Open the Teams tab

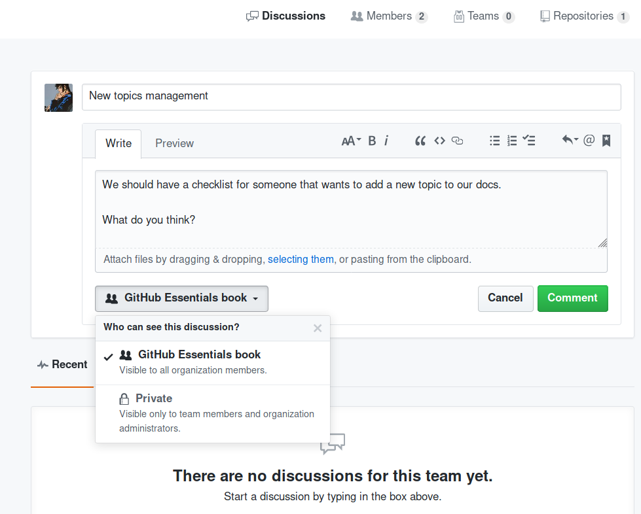pyautogui.click(x=484, y=16)
